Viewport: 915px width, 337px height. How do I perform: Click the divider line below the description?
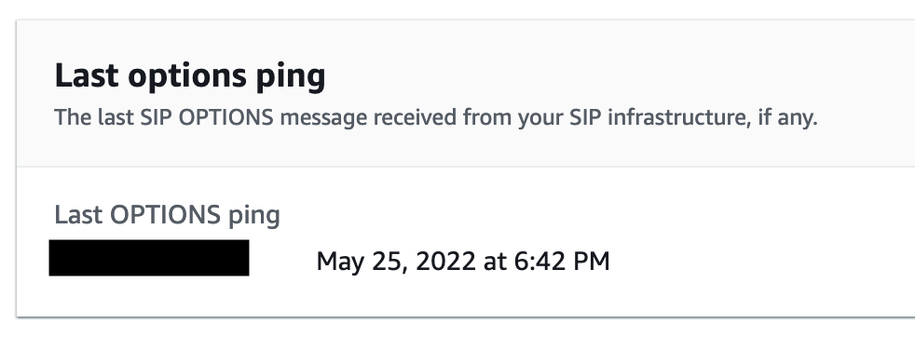click(x=466, y=167)
